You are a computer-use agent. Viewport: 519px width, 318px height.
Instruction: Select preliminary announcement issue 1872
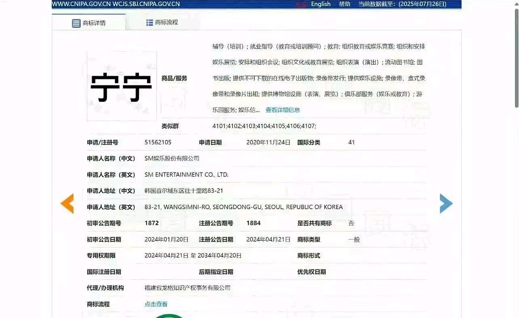pyautogui.click(x=152, y=223)
